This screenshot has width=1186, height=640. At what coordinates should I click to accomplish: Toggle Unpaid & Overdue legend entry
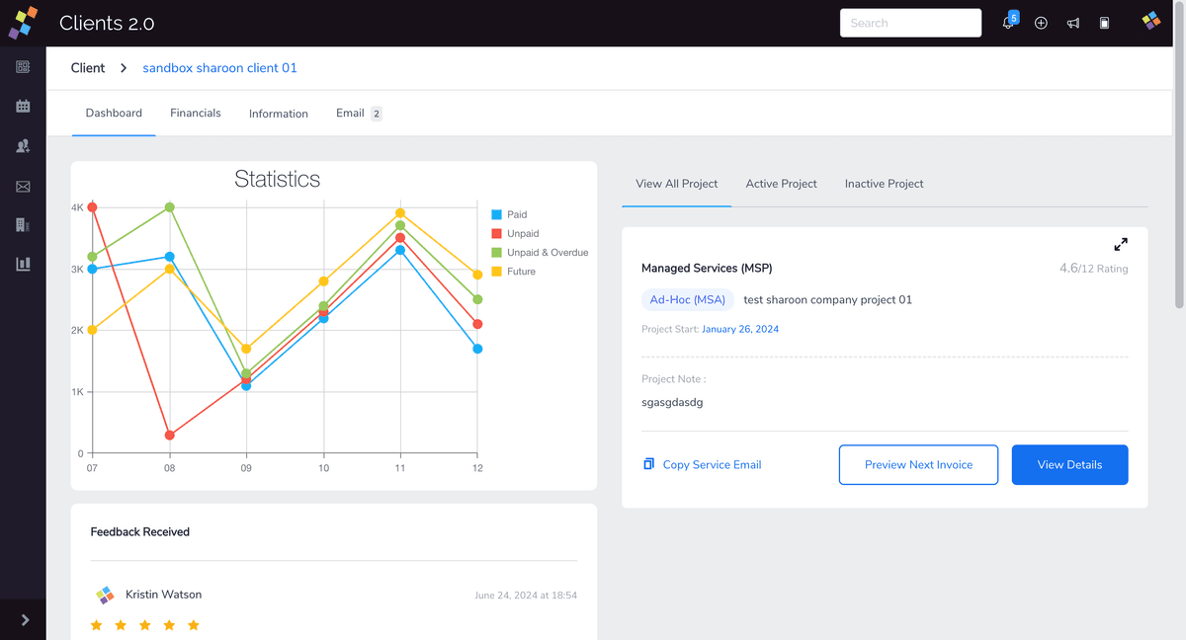click(540, 252)
